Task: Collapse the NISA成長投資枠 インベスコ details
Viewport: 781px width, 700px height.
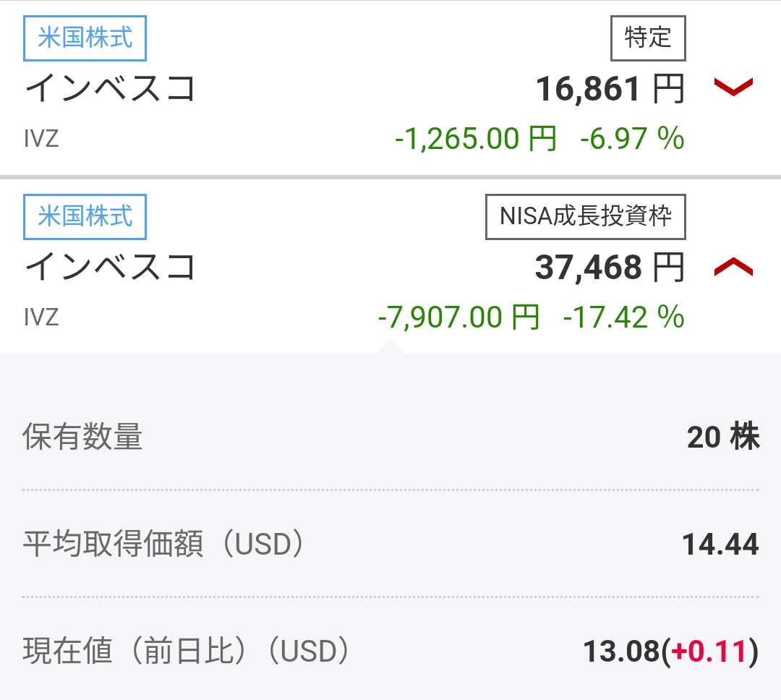Action: click(733, 267)
